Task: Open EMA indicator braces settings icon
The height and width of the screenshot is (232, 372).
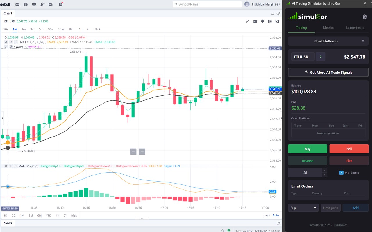Action: pyautogui.click(x=16, y=42)
